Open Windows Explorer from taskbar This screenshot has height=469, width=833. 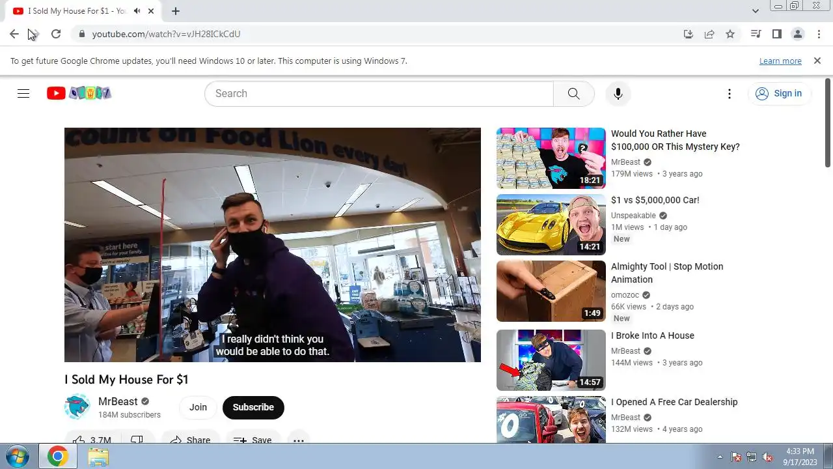98,457
